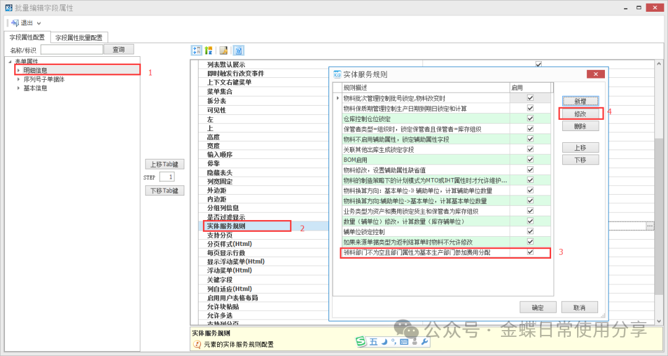Expand the 基本信息 tree node
Screen dimensions: 668x356
click(x=19, y=88)
